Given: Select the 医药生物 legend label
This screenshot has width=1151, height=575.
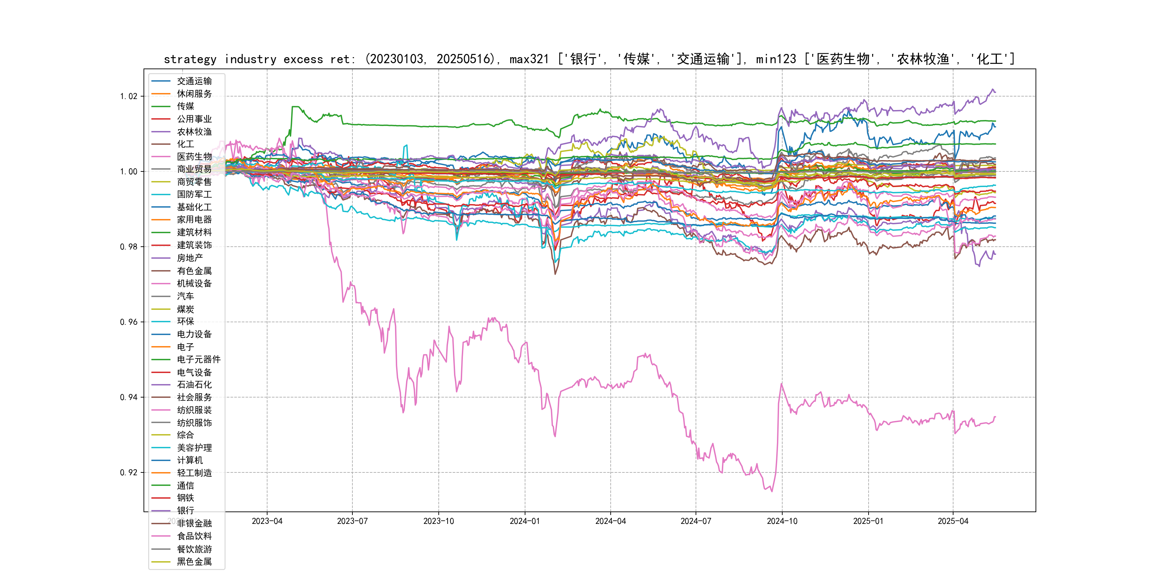Looking at the screenshot, I should tap(194, 157).
